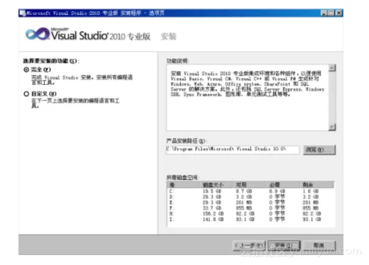Click the 8.7 GB available cell
The image size is (369, 265).
pos(244,191)
